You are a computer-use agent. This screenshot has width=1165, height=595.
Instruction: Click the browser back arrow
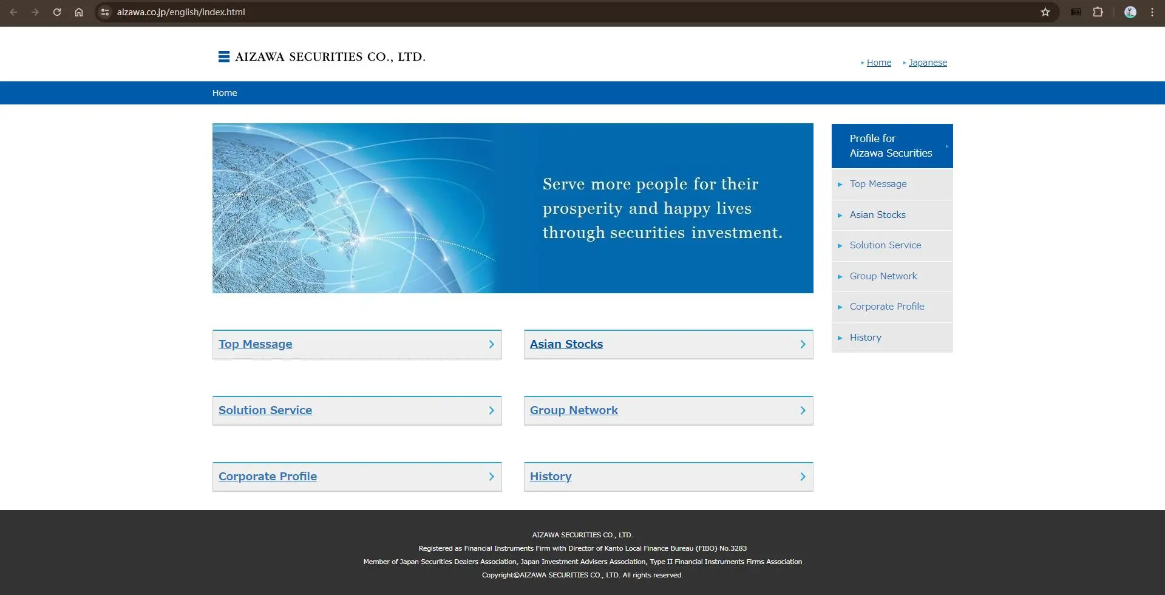point(13,12)
